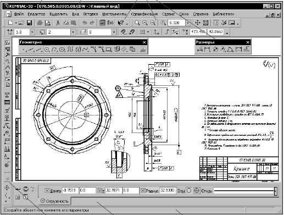Click the Крышка title block text
284x215 pixels.
[242, 169]
